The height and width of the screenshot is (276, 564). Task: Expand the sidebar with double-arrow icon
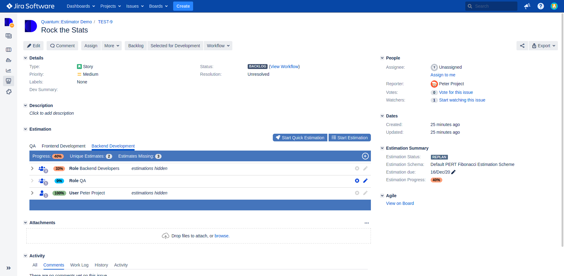[x=9, y=268]
